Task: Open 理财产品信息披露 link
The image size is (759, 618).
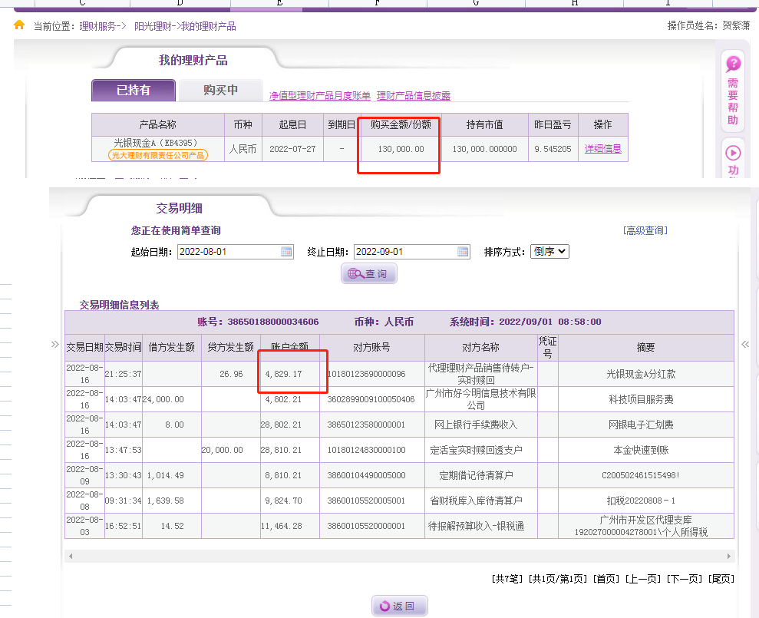Action: [414, 96]
